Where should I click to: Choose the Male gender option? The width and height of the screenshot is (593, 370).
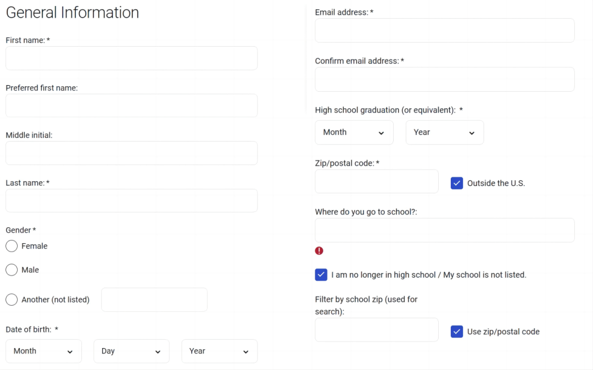[x=12, y=270]
